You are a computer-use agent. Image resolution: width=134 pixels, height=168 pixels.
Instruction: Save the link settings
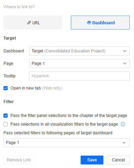(x=92, y=160)
